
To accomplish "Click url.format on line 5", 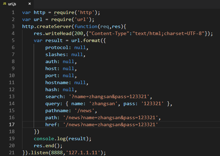I will [x=86, y=41].
